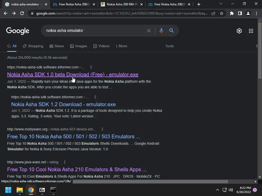Open Chrome's three-dot menu

point(256,13)
